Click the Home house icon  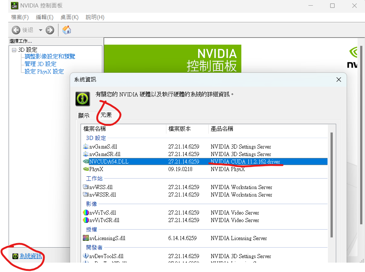pyautogui.click(x=67, y=30)
